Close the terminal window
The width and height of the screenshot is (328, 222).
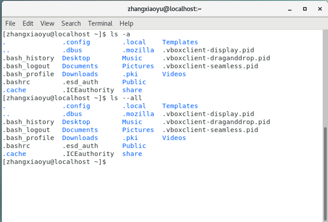click(x=319, y=8)
